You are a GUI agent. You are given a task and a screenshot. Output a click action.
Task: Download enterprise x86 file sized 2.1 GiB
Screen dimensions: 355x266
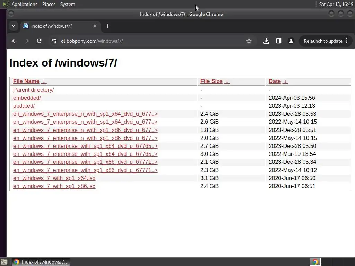point(85,162)
